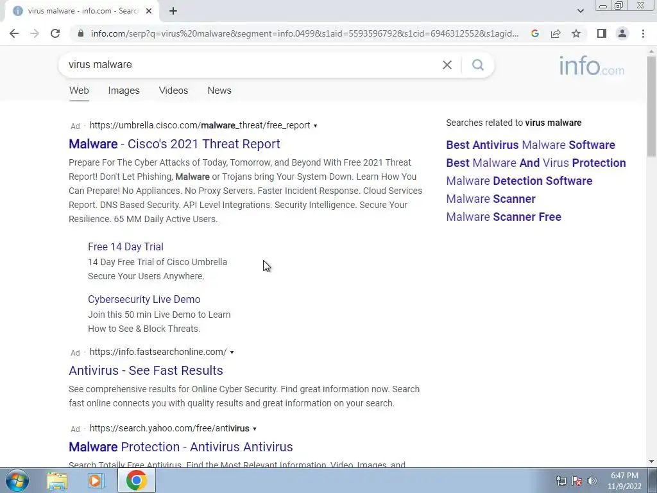Expand the info.fastsearchonline.com ad dropdown arrow
657x493 pixels.
click(x=232, y=352)
